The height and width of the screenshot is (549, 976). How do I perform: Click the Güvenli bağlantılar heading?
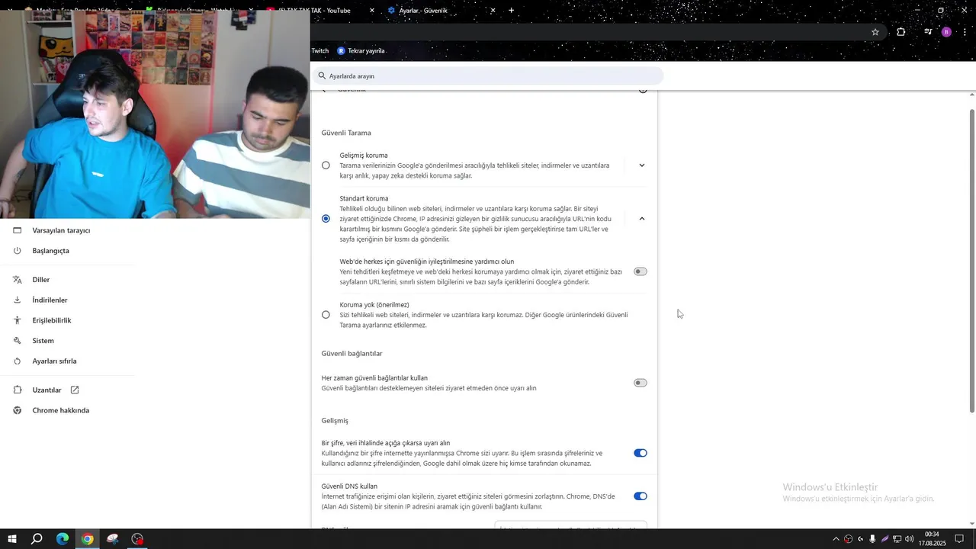click(352, 354)
